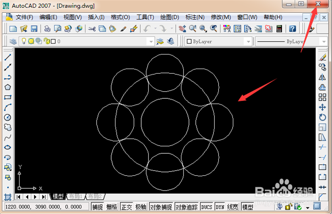The height and width of the screenshot is (214, 332).
Task: Select the Move tool
Action: click(x=322, y=107)
